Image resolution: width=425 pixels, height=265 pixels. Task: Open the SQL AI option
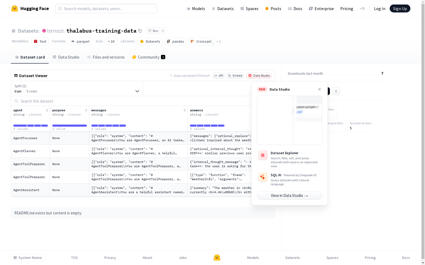(290, 179)
